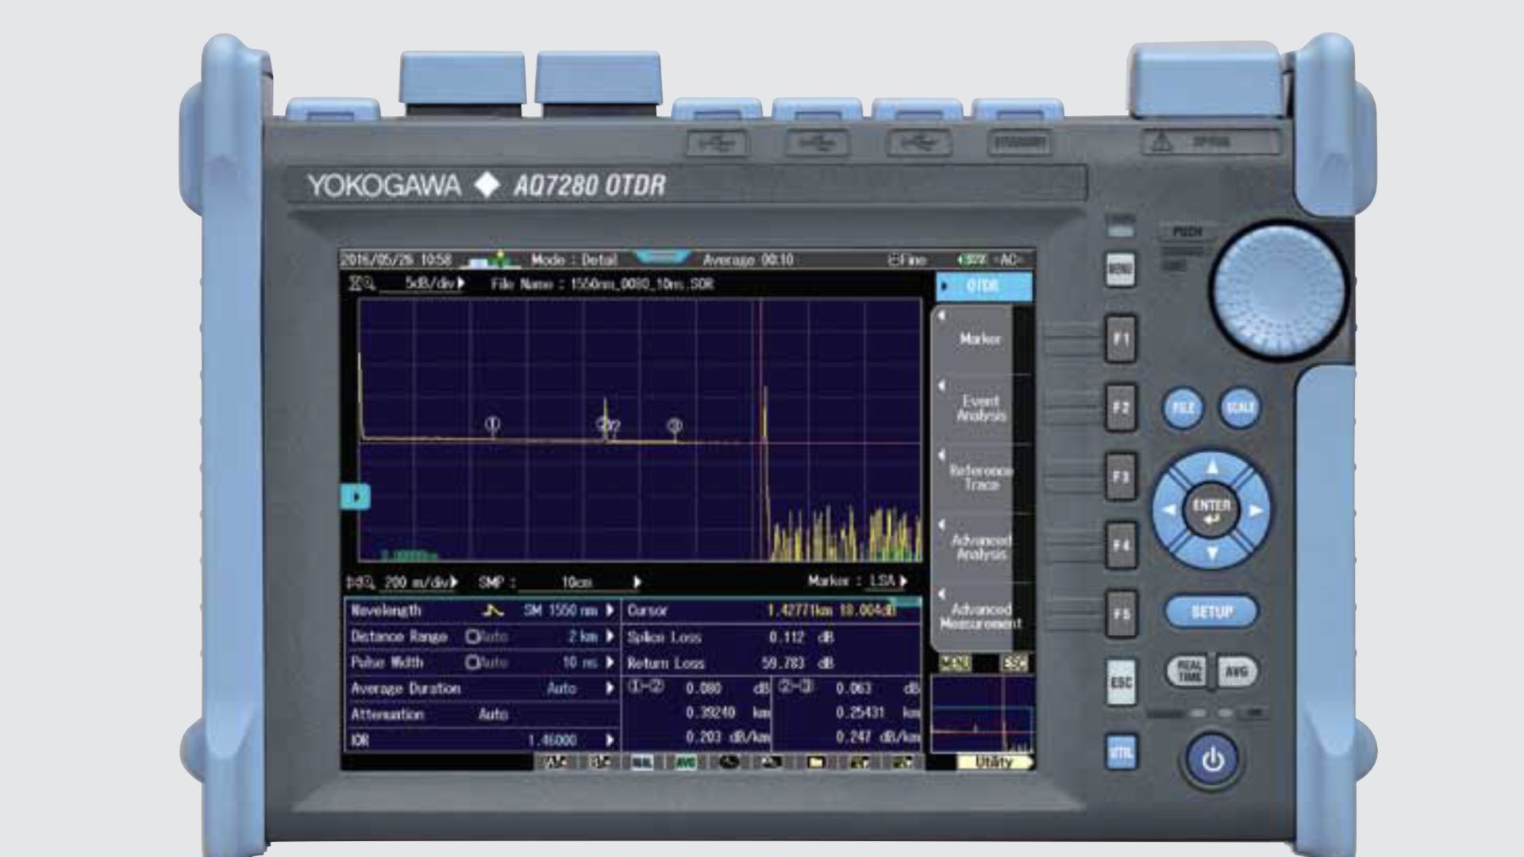Tap the vertical zoom magnifier icon
This screenshot has height=857, width=1524.
(362, 283)
